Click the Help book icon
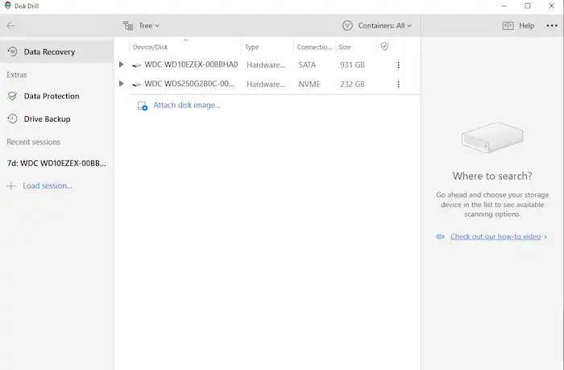 [x=508, y=26]
